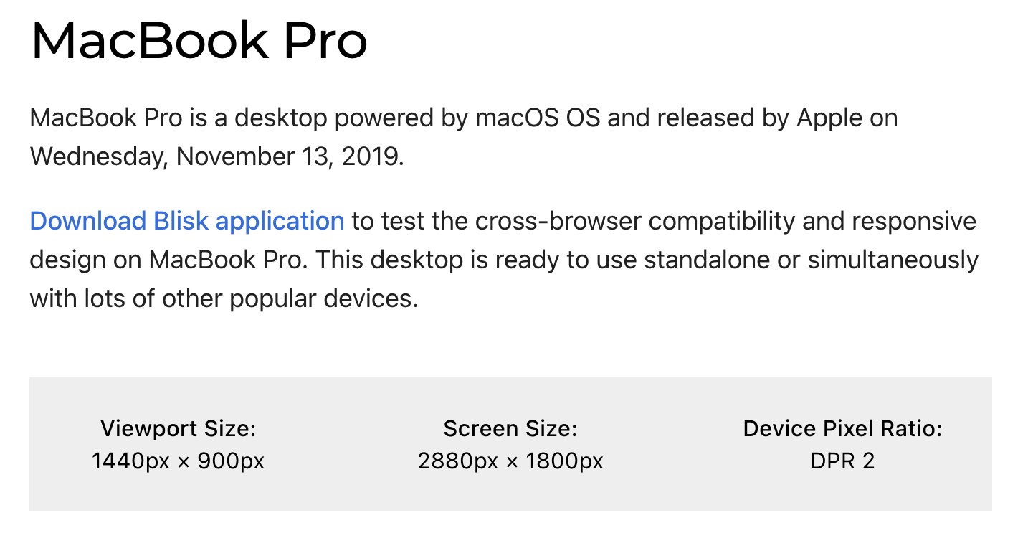Click the MacBook Pro page heading
The image size is (1028, 538).
tap(199, 40)
